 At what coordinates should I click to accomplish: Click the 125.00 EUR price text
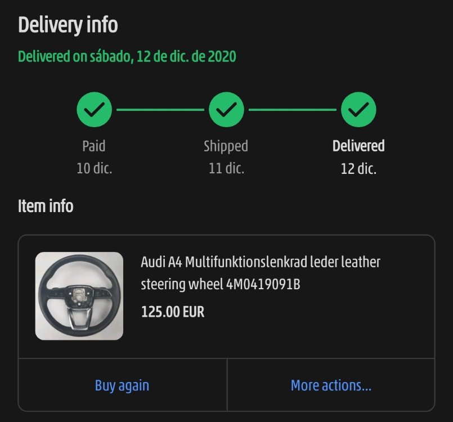[x=172, y=312]
